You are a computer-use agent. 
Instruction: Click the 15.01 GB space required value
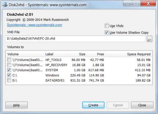pyautogui.click(x=144, y=65)
